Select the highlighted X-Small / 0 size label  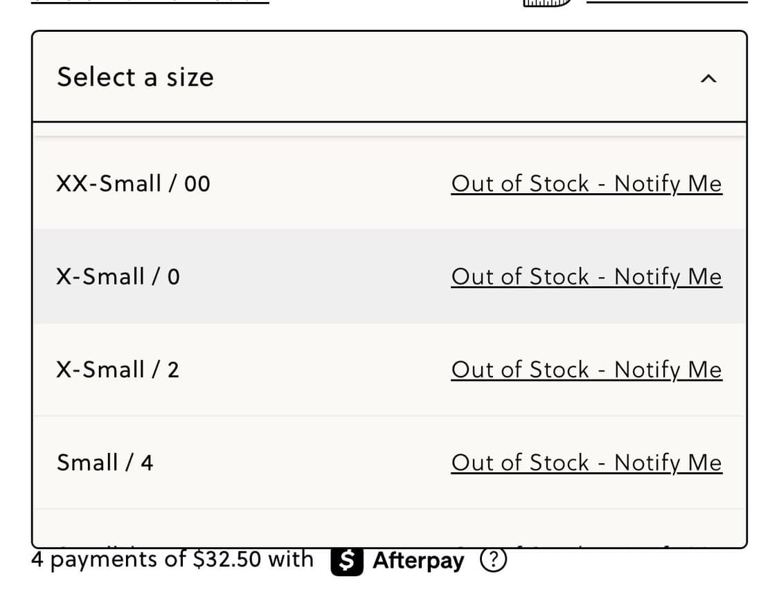(118, 276)
